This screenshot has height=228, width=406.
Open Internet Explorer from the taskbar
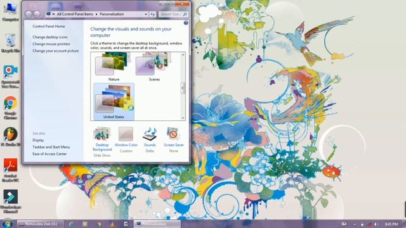[72, 224]
